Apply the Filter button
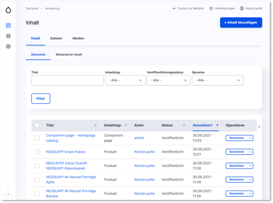Screen dimensions: 273x203 [x=41, y=99]
